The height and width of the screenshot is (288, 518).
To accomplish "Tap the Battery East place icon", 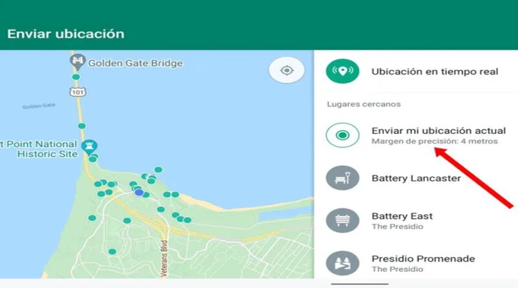I will (x=343, y=220).
